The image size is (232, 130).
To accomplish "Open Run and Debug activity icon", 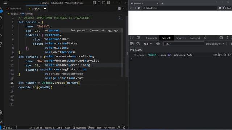I will [x=1, y=35].
